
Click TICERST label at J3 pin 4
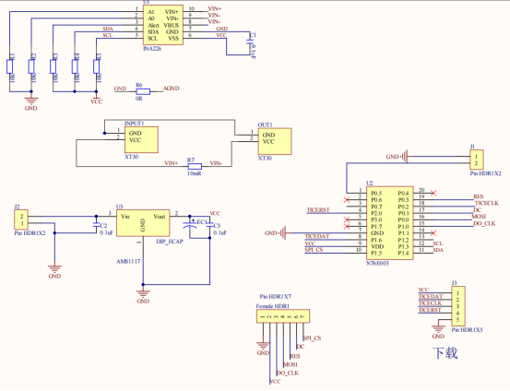pos(430,310)
